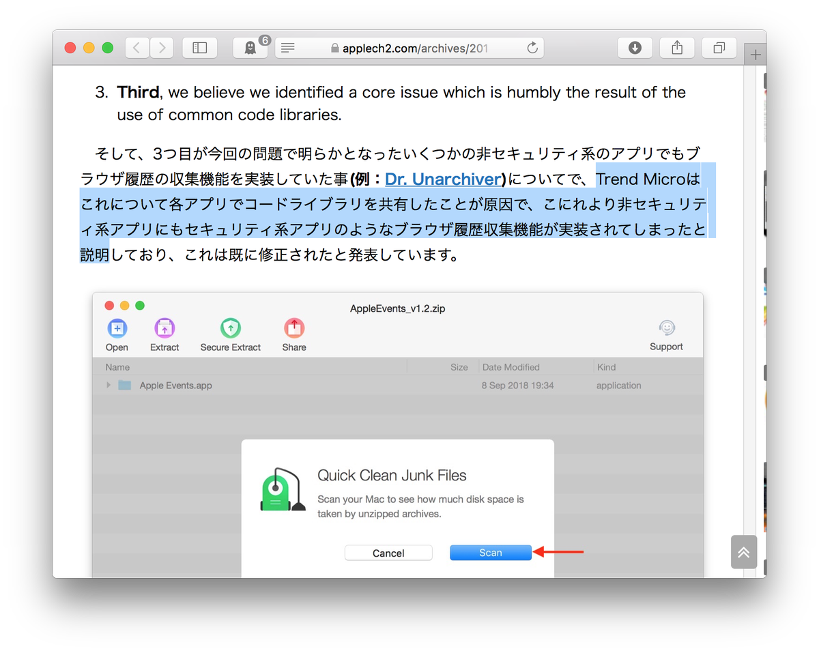Viewport: 819px width, 653px height.
Task: Go forward with Safari's forward arrow
Action: point(162,48)
